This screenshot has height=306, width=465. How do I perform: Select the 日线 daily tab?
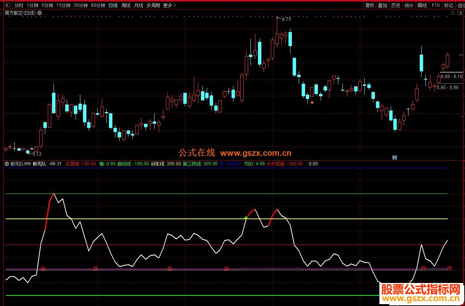tap(113, 5)
